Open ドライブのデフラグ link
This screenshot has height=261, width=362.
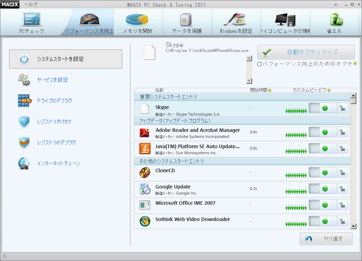click(54, 101)
